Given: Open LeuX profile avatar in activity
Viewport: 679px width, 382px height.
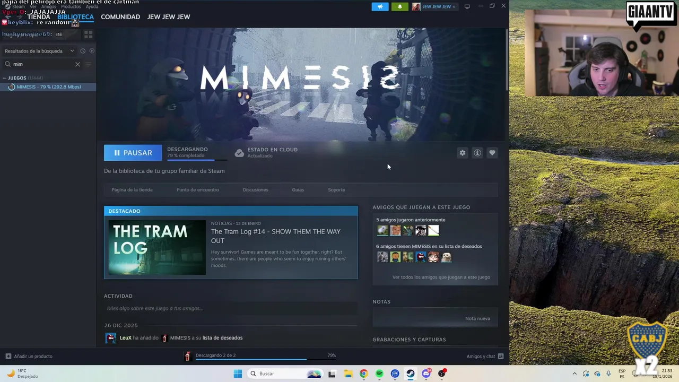Looking at the screenshot, I should (110, 338).
